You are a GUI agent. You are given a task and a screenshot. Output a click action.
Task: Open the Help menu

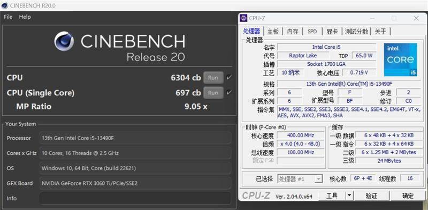(x=25, y=17)
